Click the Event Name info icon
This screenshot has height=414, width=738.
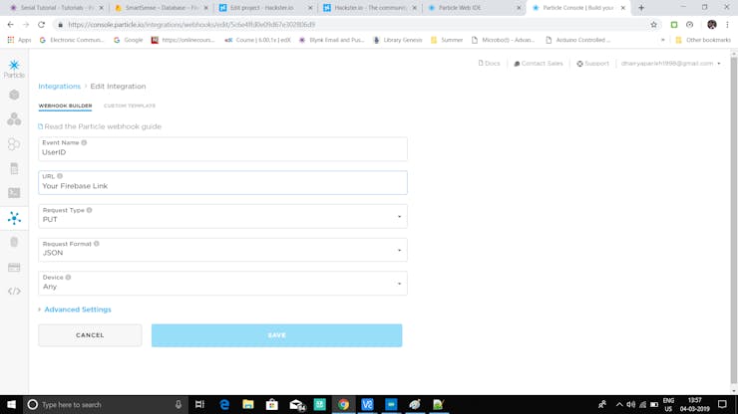tap(84, 143)
